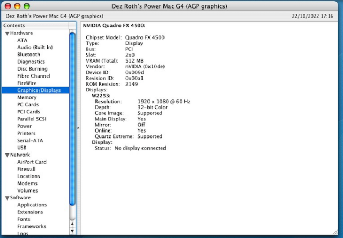The width and height of the screenshot is (343, 238).
Task: Select the highlighted Graphics/Displays row
Action: [35, 90]
